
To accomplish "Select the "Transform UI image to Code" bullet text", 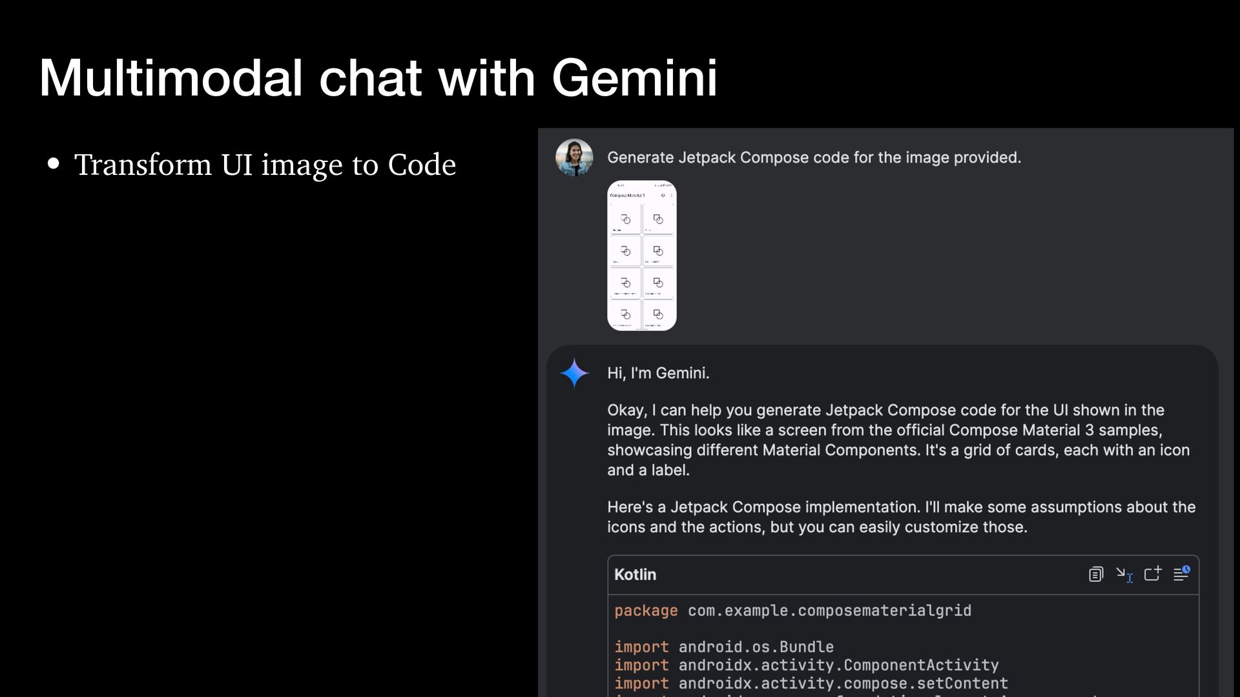I will [265, 165].
